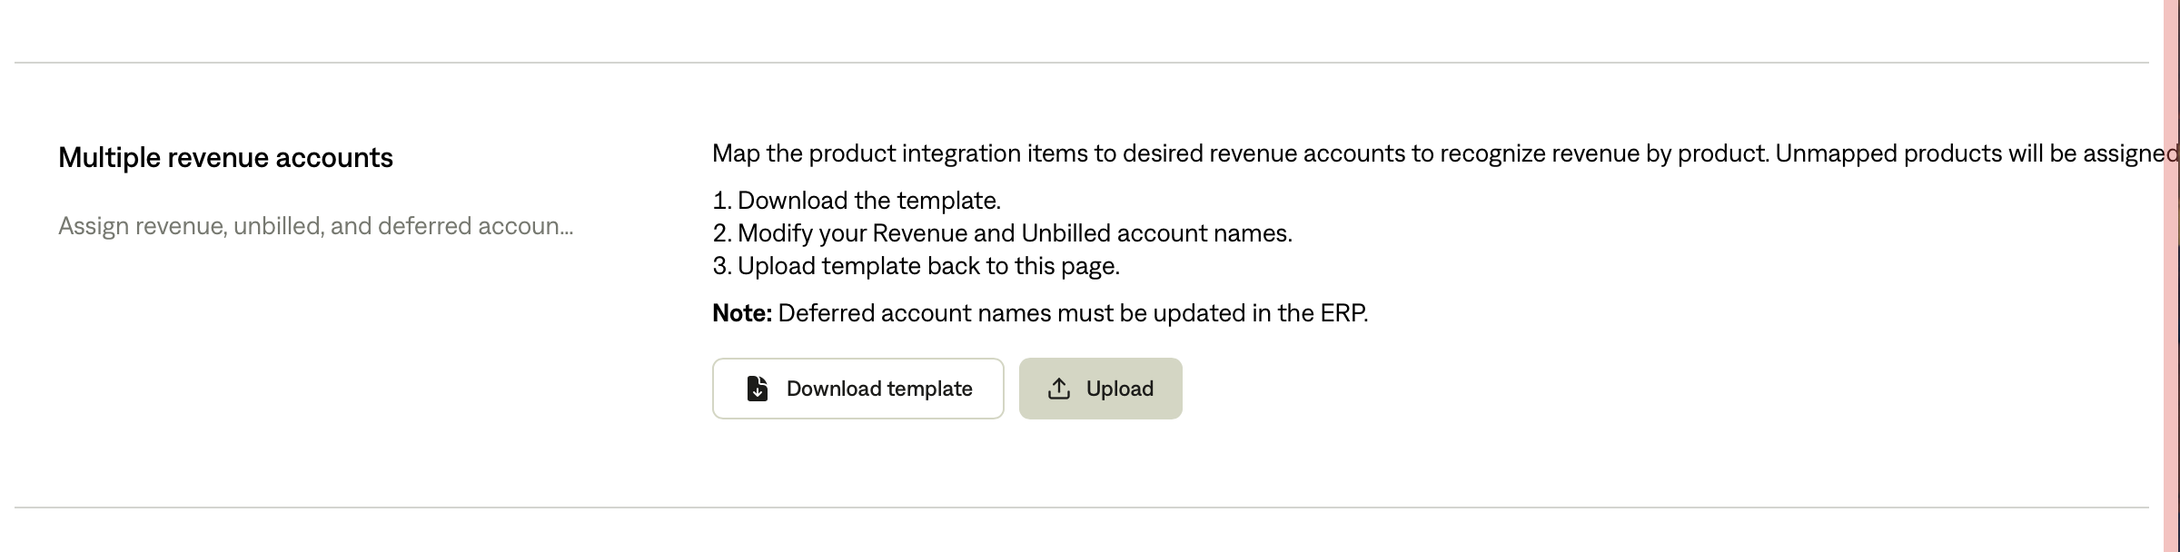Select the Multiple revenue accounts heading

[225, 158]
